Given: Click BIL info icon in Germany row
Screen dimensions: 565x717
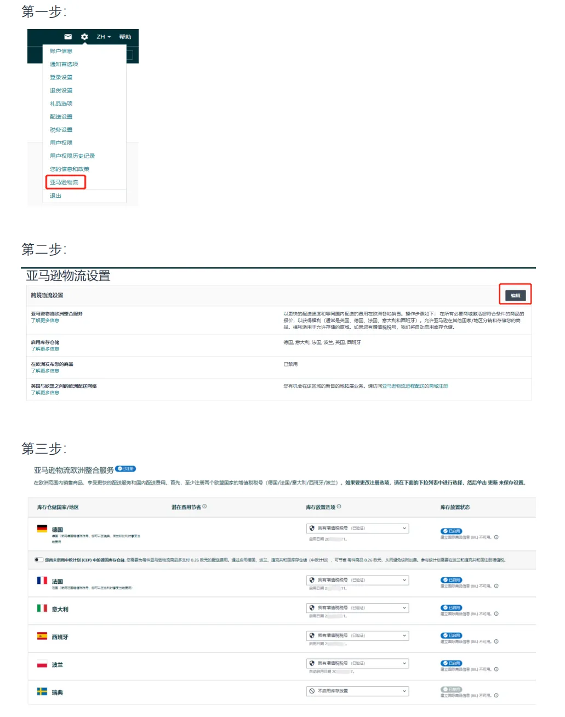Looking at the screenshot, I should 496,537.
